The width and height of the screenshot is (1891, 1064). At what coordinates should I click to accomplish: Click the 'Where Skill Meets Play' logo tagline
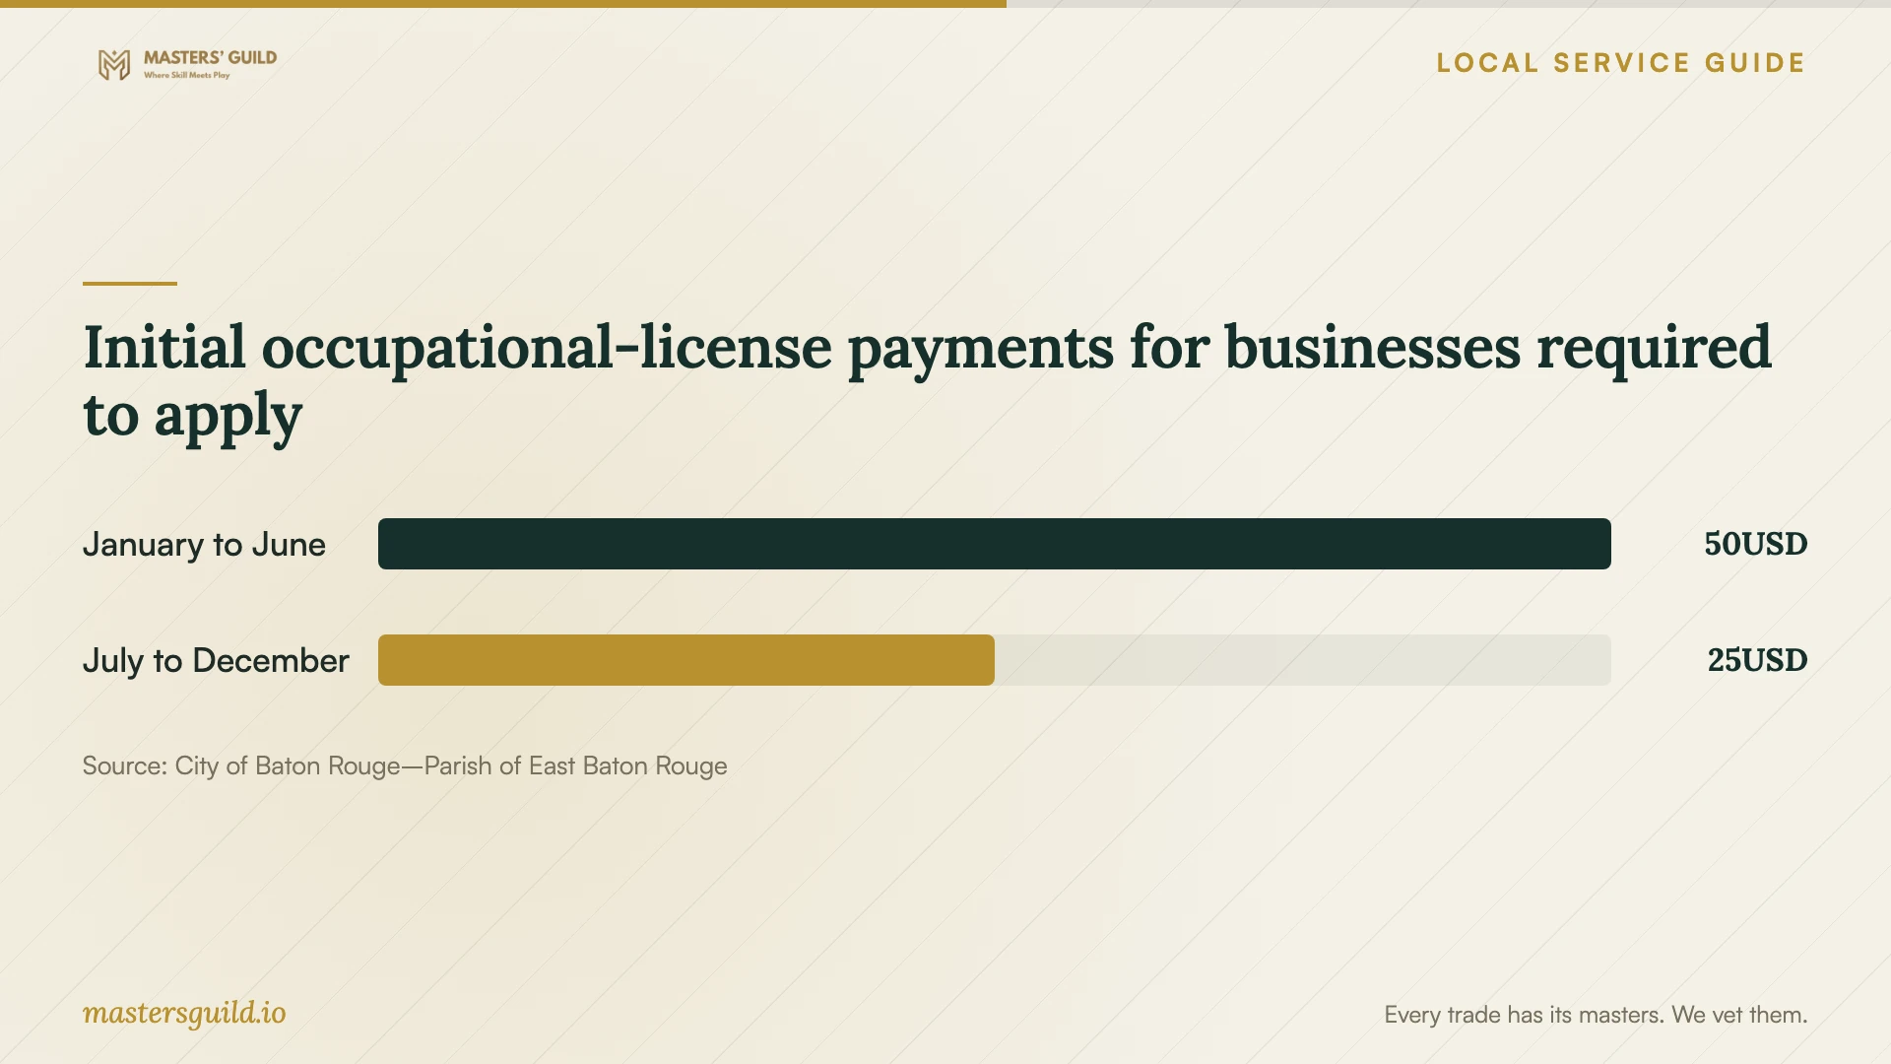pos(187,75)
